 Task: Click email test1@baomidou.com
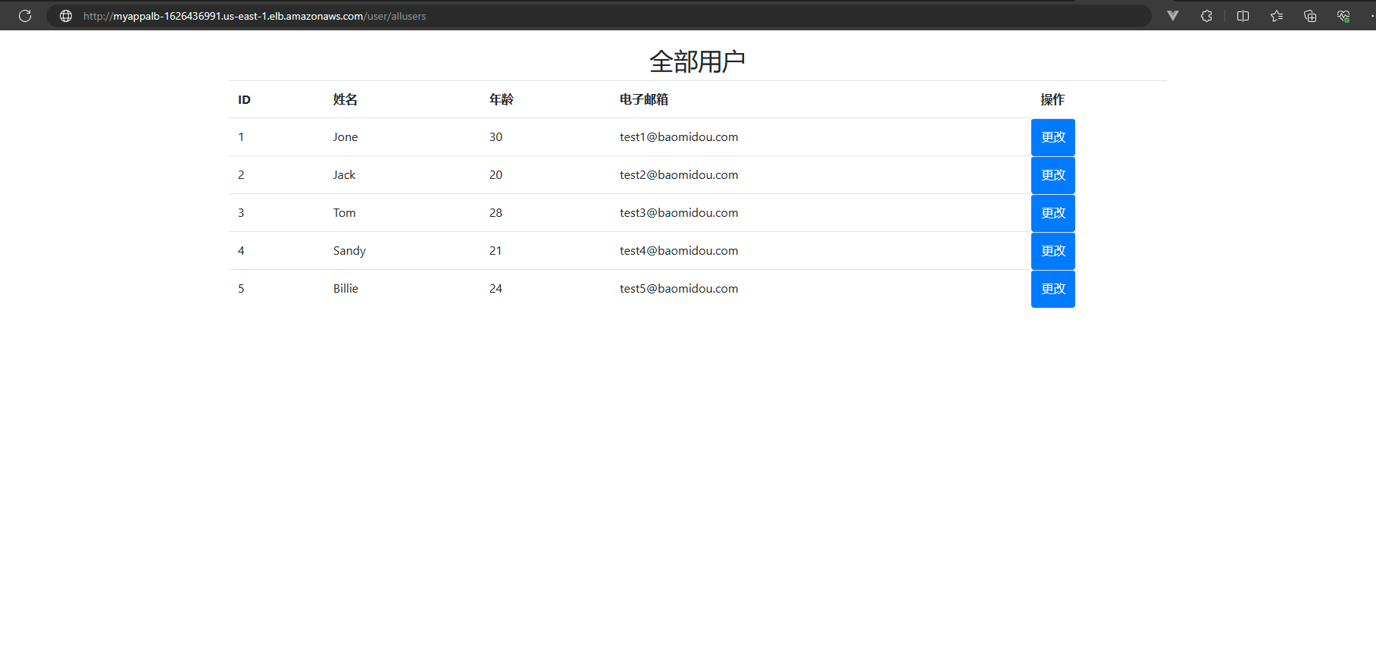pos(679,137)
